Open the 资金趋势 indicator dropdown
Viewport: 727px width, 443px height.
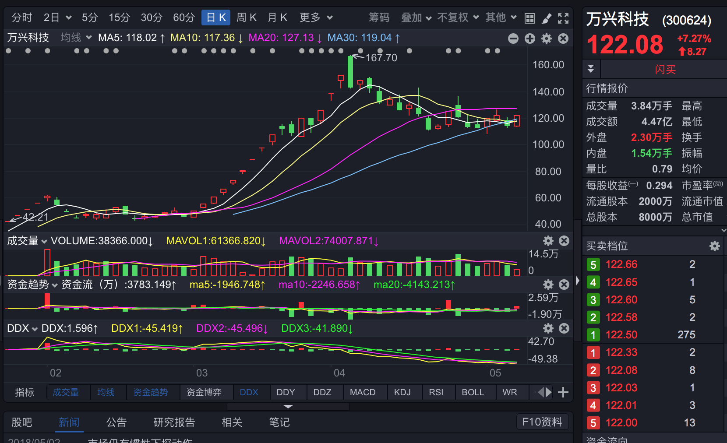32,285
